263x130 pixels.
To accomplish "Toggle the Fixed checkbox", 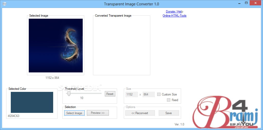I will [x=168, y=100].
